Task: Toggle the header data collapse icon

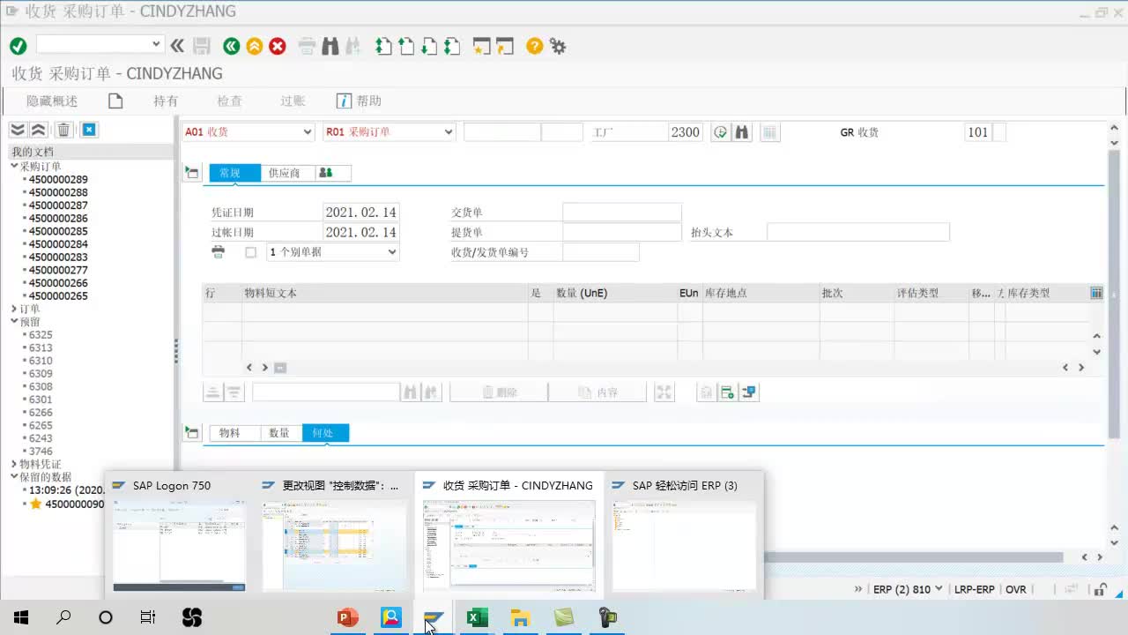Action: tap(191, 173)
